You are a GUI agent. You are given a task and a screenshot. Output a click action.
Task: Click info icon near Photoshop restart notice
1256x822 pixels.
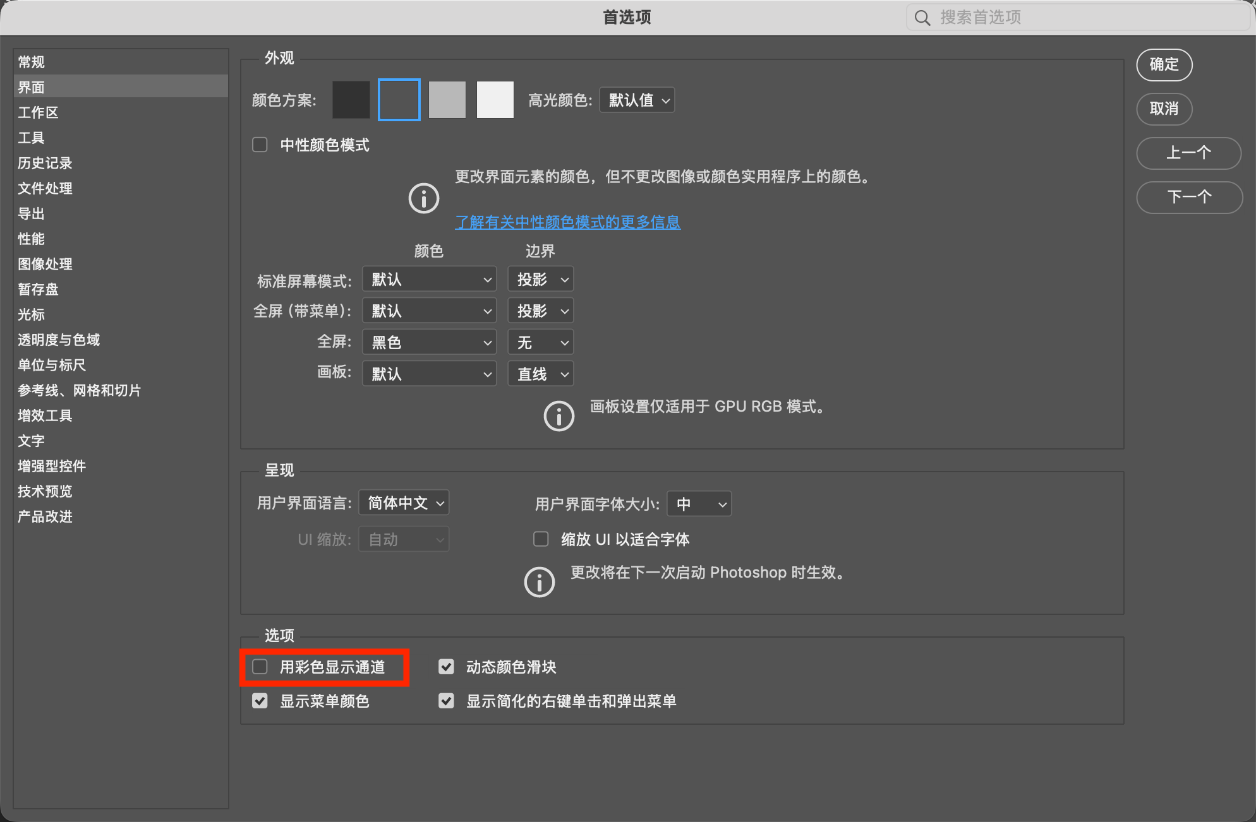540,582
